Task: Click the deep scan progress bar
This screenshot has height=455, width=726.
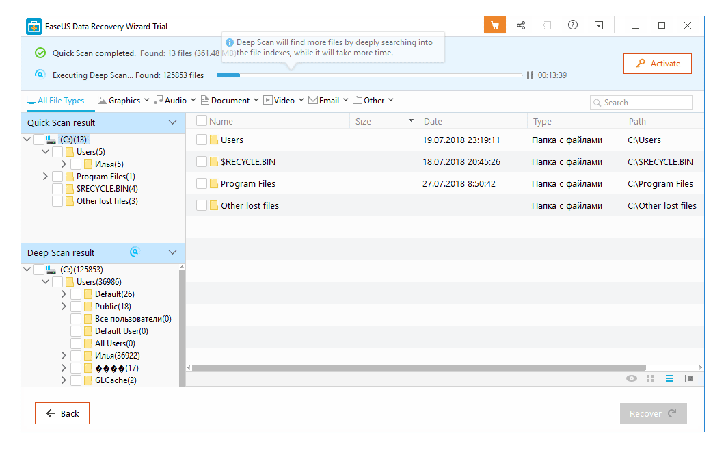Action: point(369,75)
